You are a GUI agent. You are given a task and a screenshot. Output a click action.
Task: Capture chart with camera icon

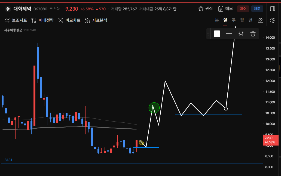[x=260, y=20]
